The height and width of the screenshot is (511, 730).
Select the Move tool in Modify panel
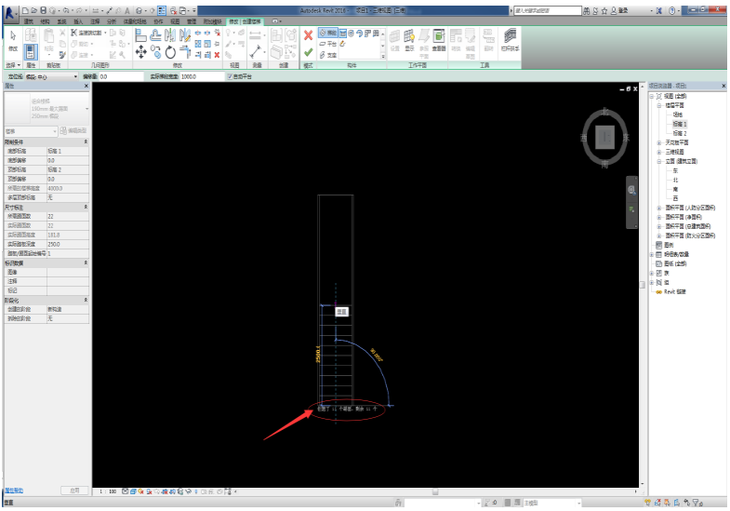click(x=140, y=50)
